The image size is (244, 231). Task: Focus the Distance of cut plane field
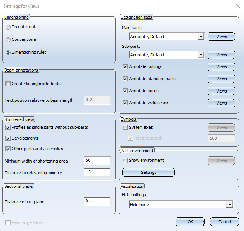tap(97, 201)
